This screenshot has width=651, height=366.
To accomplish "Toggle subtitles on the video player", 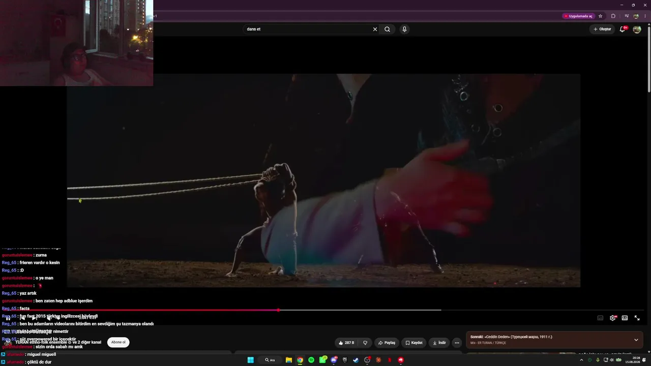I will pos(600,318).
